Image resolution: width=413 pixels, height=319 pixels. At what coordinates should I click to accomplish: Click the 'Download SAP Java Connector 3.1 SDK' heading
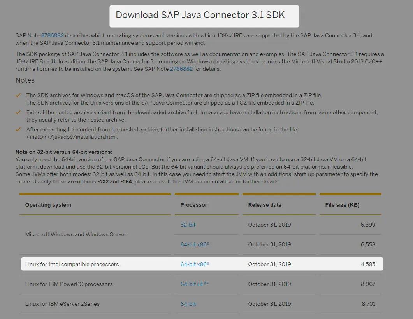coord(200,15)
